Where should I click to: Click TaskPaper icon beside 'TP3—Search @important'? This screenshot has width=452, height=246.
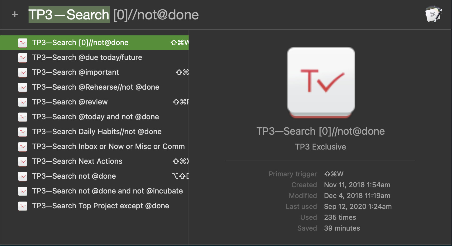coord(23,72)
